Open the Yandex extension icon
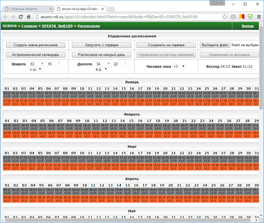Viewport: 264px width, 223px height. (233, 17)
